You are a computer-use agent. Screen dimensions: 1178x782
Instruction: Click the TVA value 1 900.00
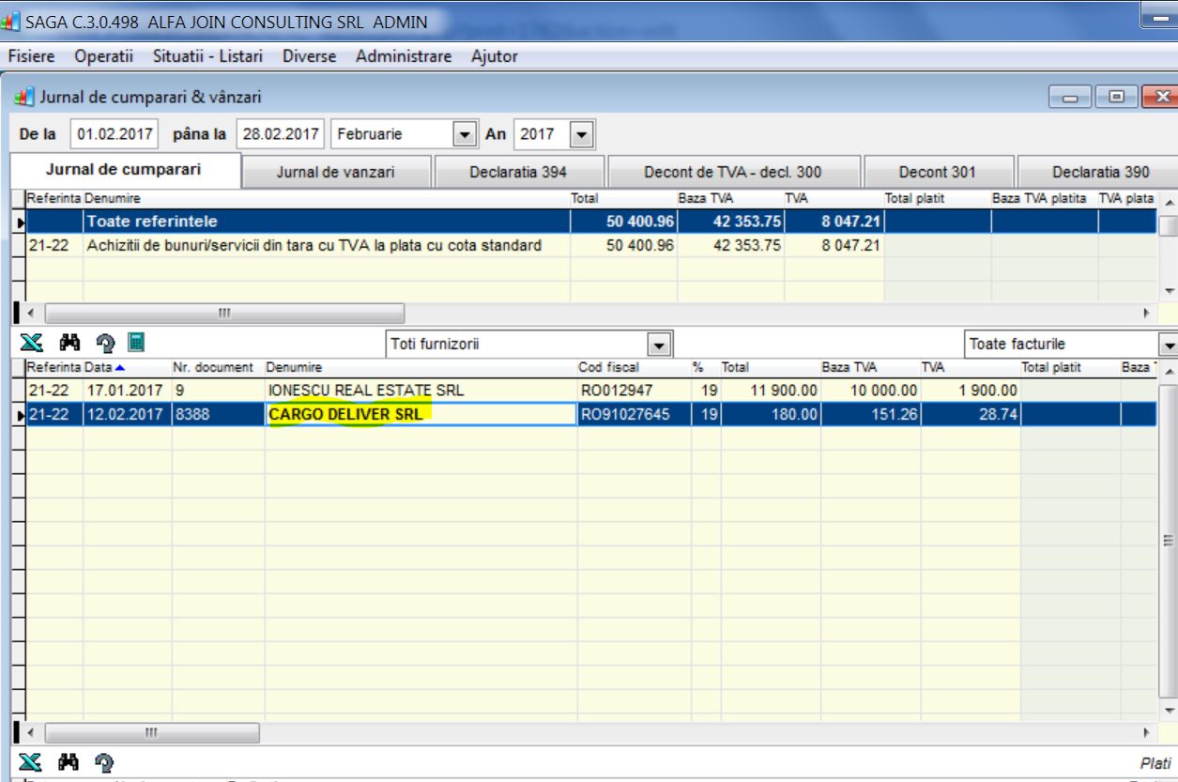[971, 391]
